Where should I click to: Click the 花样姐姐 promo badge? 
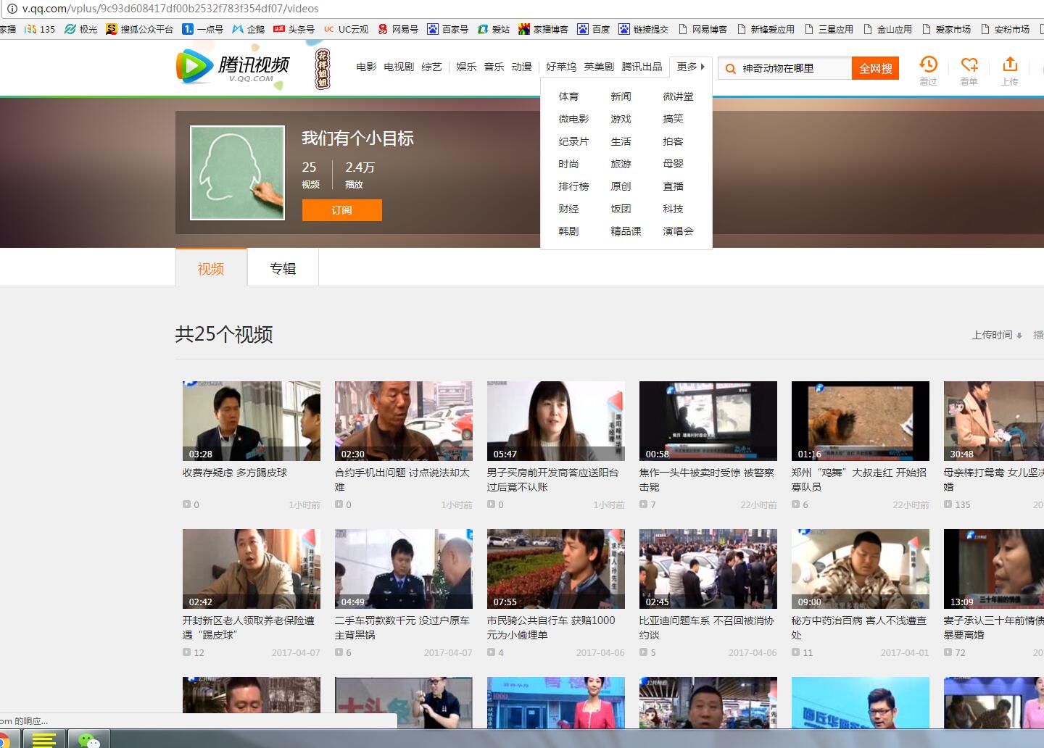pos(322,70)
